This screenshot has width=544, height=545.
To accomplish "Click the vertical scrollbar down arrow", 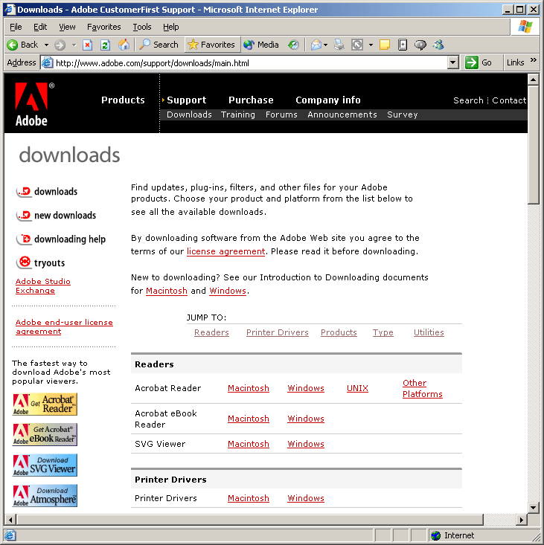I will pos(534,507).
